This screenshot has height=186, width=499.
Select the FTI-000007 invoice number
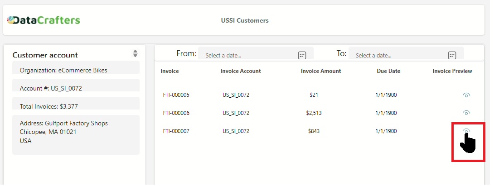click(176, 131)
